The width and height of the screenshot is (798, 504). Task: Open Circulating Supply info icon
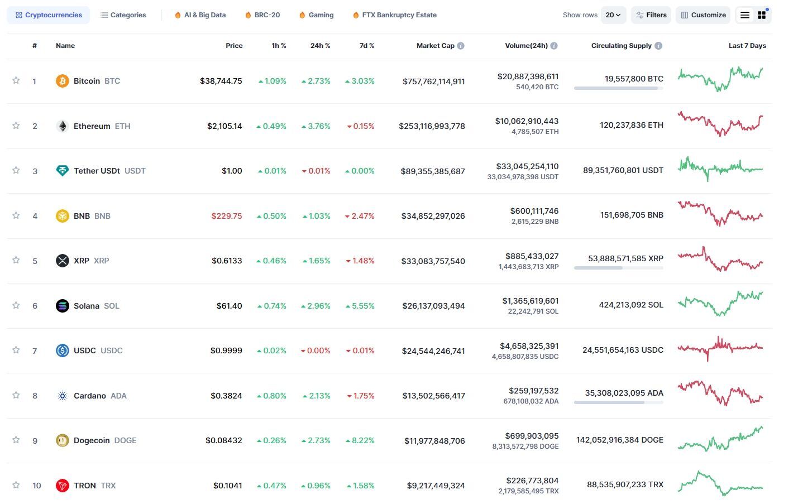(658, 46)
